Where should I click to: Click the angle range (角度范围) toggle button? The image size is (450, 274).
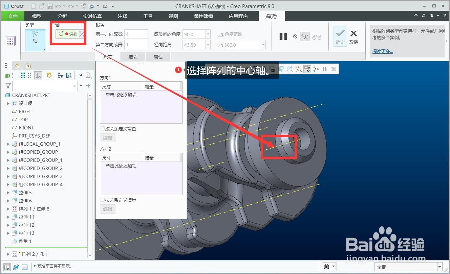[x=230, y=34]
